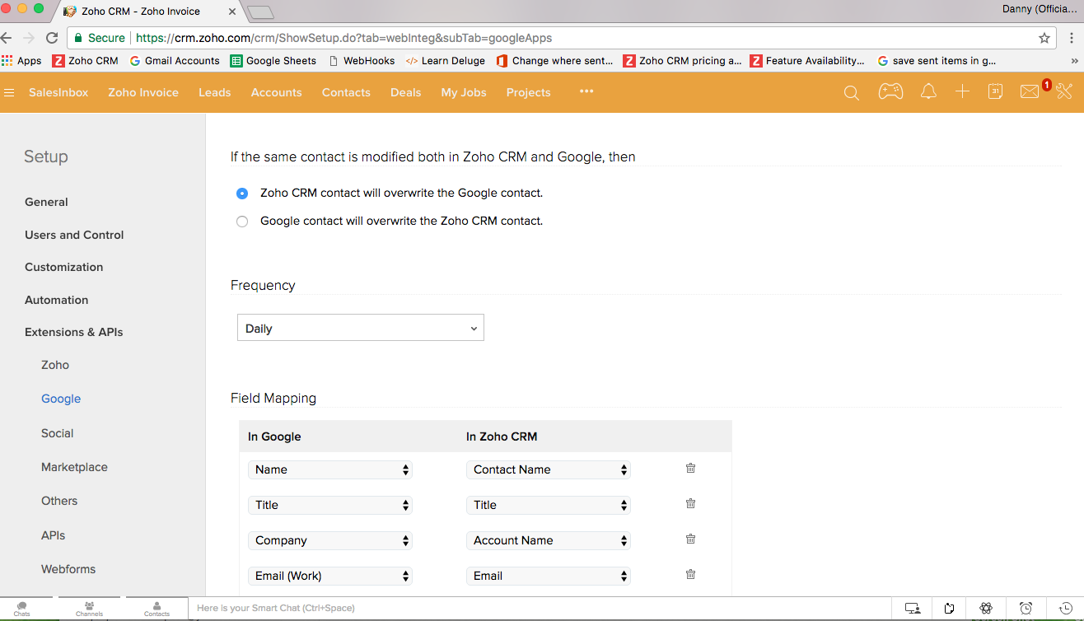Open Others in the sidebar
1084x621 pixels.
tap(59, 501)
